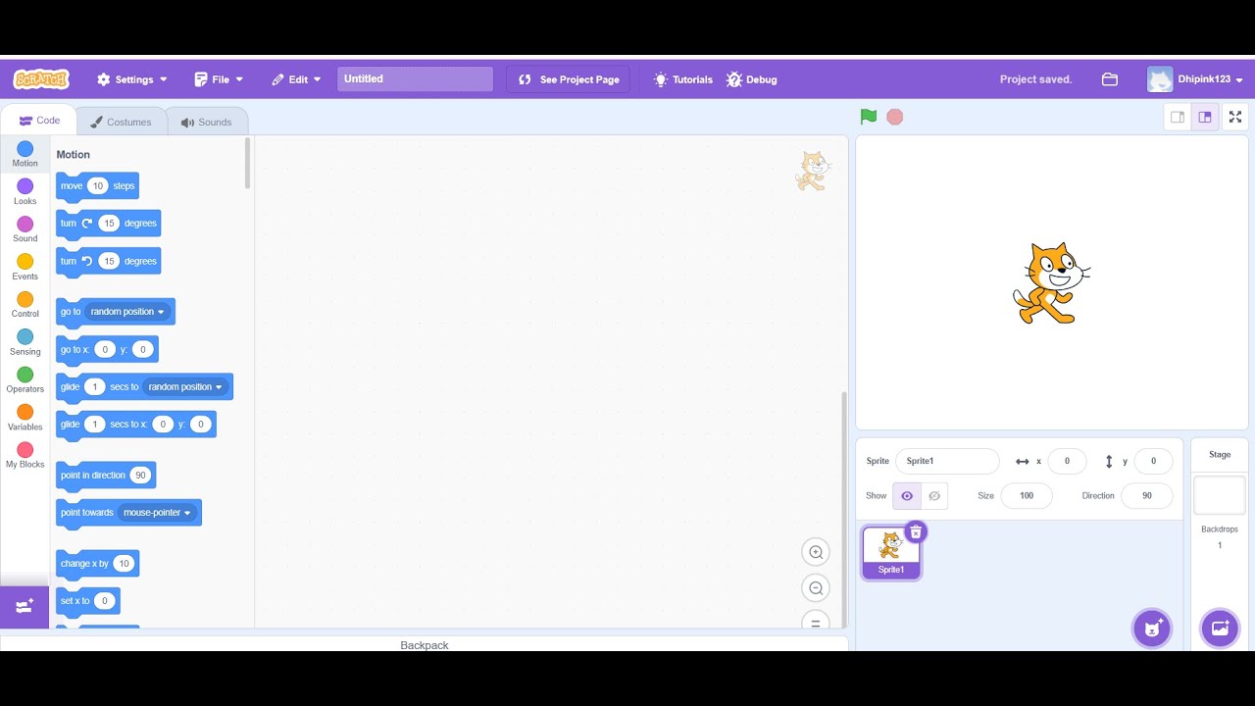This screenshot has width=1255, height=706.
Task: Click the workspace vertical scrollbar
Action: (x=843, y=508)
